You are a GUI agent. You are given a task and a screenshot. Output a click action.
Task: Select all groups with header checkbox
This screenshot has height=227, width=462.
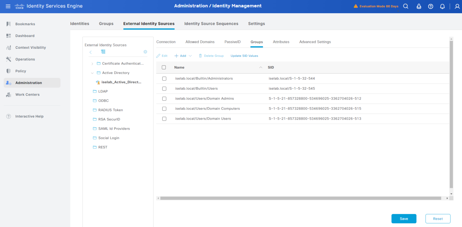click(164, 67)
